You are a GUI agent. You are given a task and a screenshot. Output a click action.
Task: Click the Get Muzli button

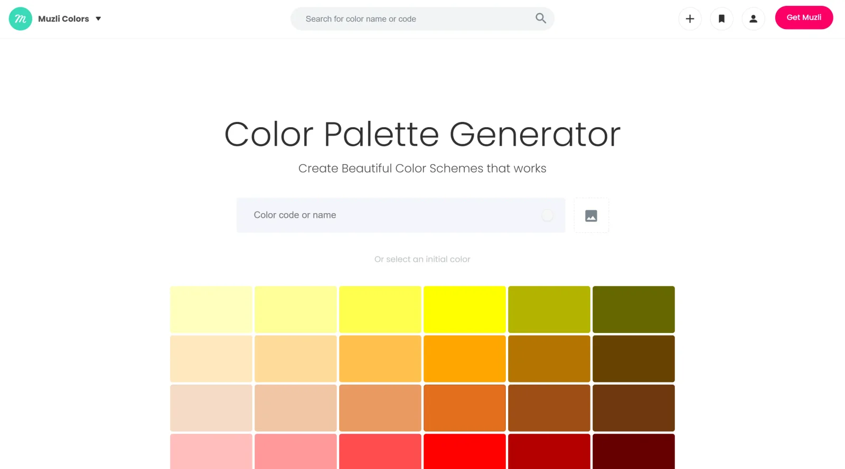coord(804,17)
